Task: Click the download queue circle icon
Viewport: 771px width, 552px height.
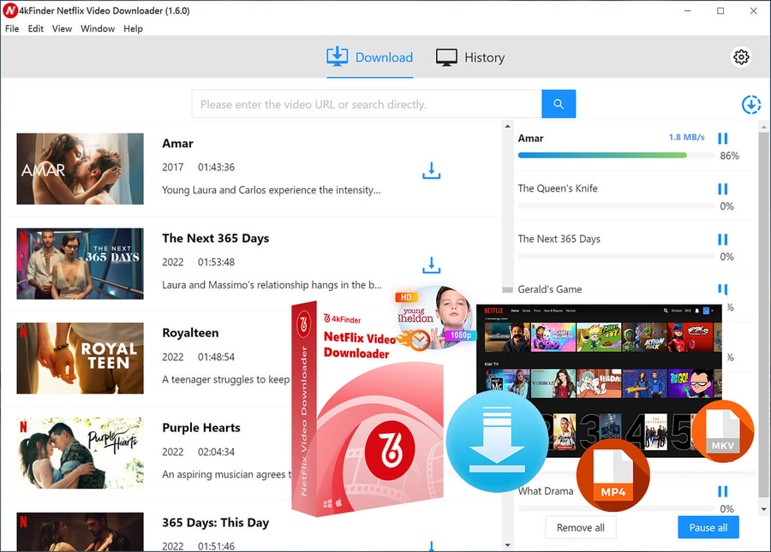Action: click(750, 104)
